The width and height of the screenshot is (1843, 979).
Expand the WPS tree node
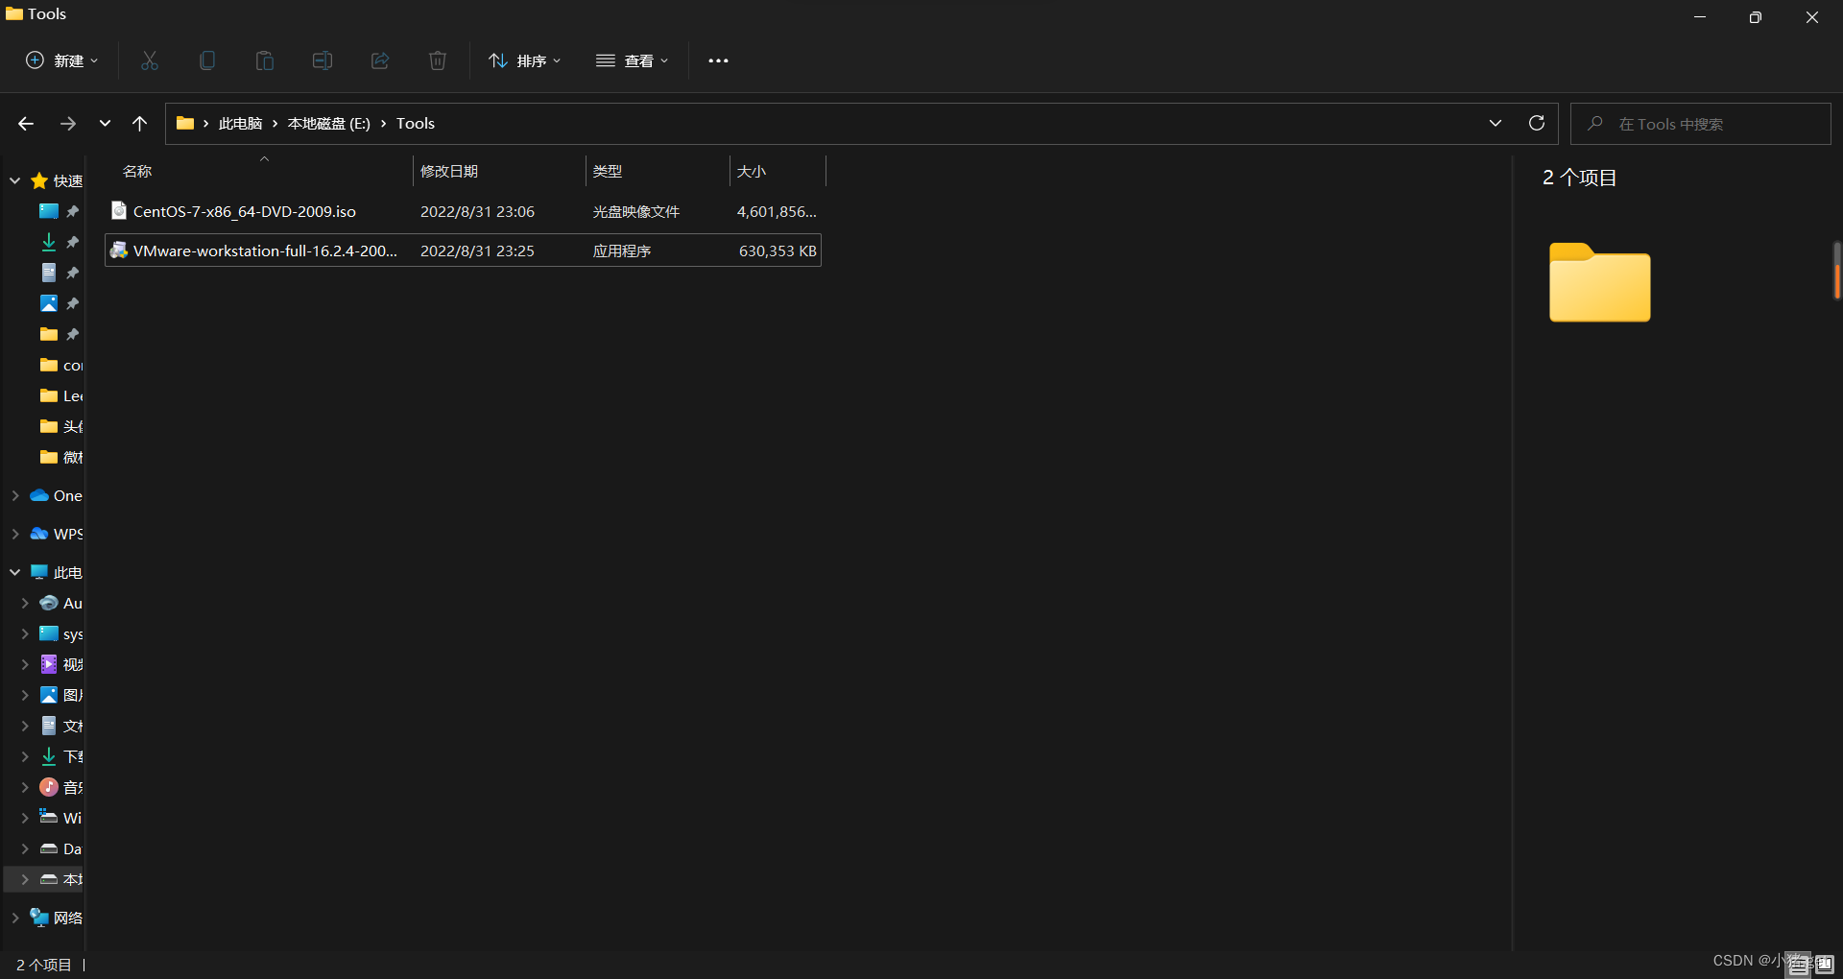pos(15,534)
